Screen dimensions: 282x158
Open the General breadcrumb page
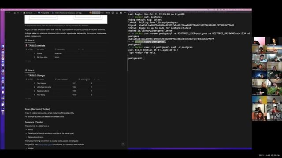coord(27,13)
